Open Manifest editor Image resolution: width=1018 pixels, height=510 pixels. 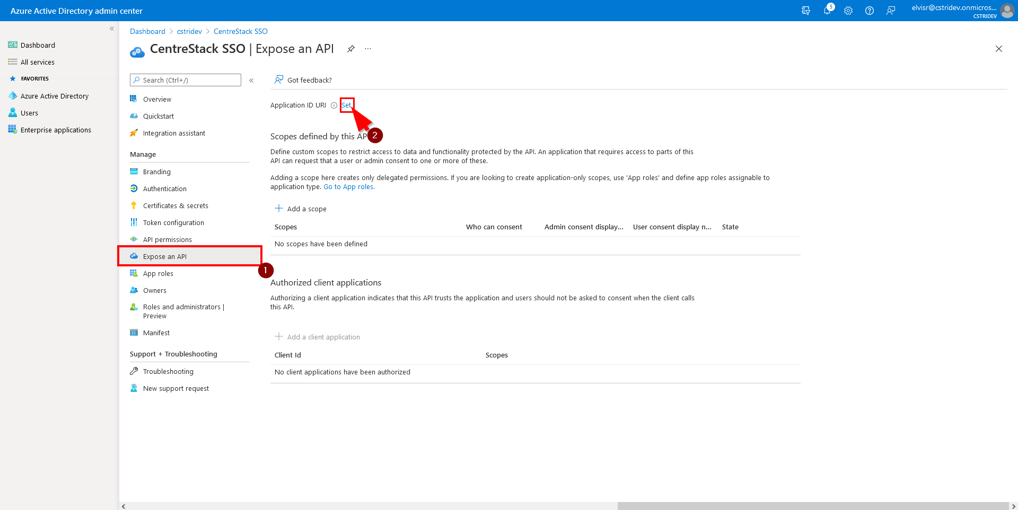(x=156, y=333)
